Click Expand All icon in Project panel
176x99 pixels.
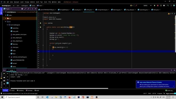(25, 9)
